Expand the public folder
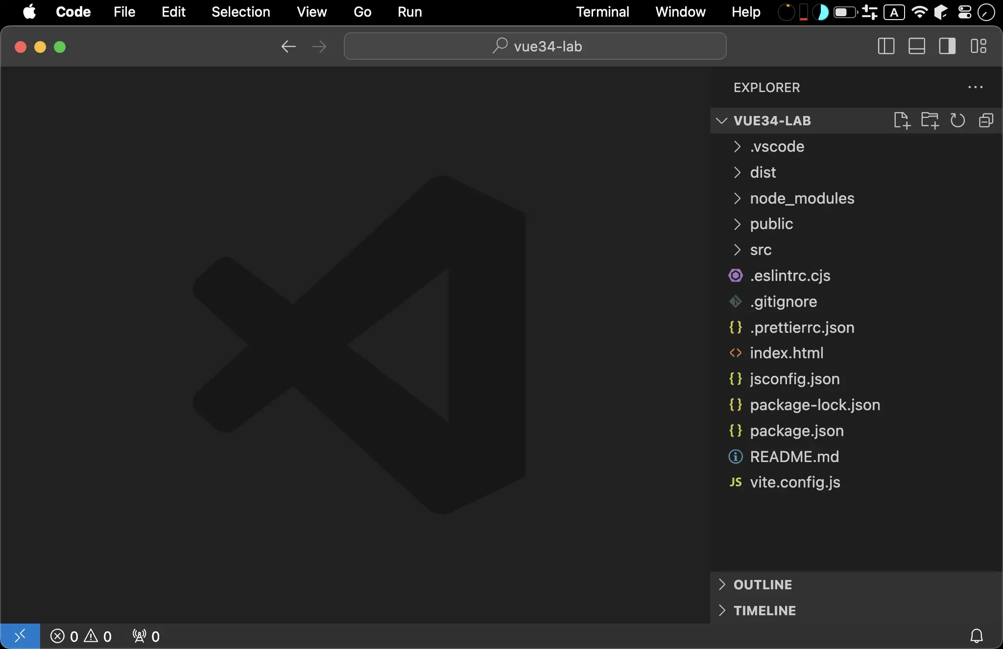1003x649 pixels. pyautogui.click(x=856, y=224)
